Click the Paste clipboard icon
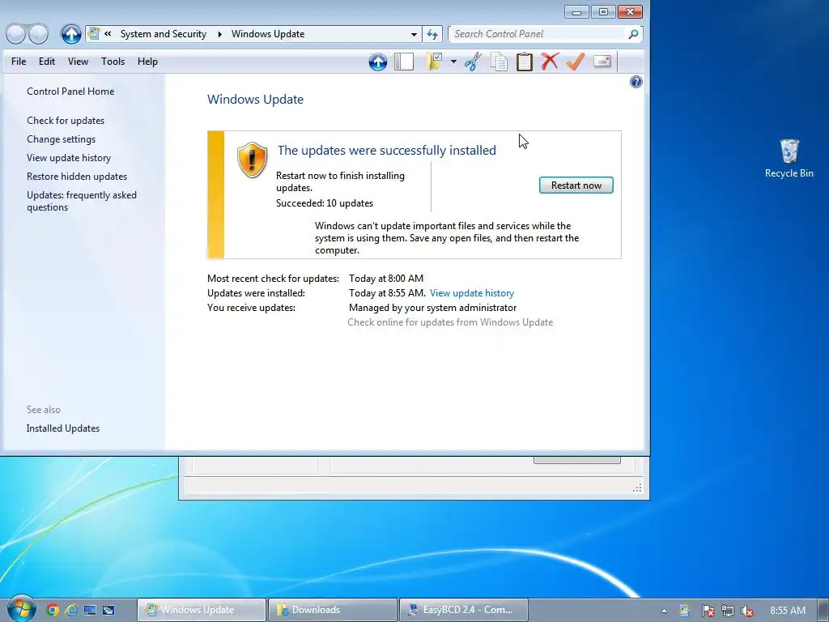Screen dimensions: 829x622 (x=524, y=62)
